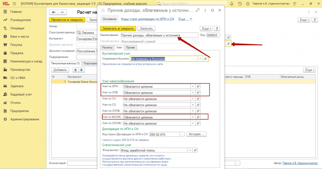Add dialog to favorites with star icon
322x169 pixels.
pyautogui.click(x=103, y=10)
